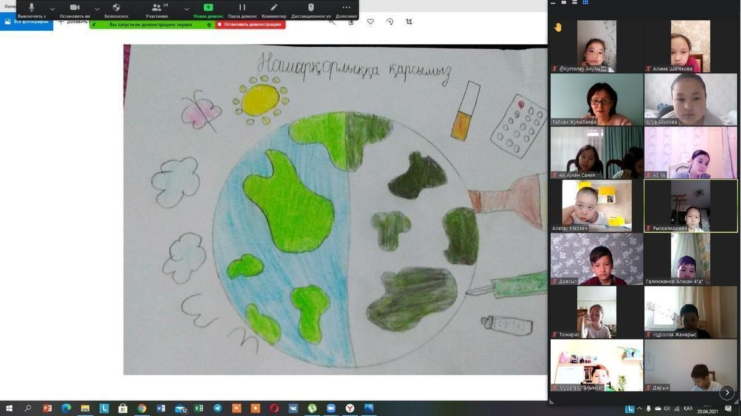The width and height of the screenshot is (741, 416).
Task: Show next page of participant videos
Action: click(727, 392)
